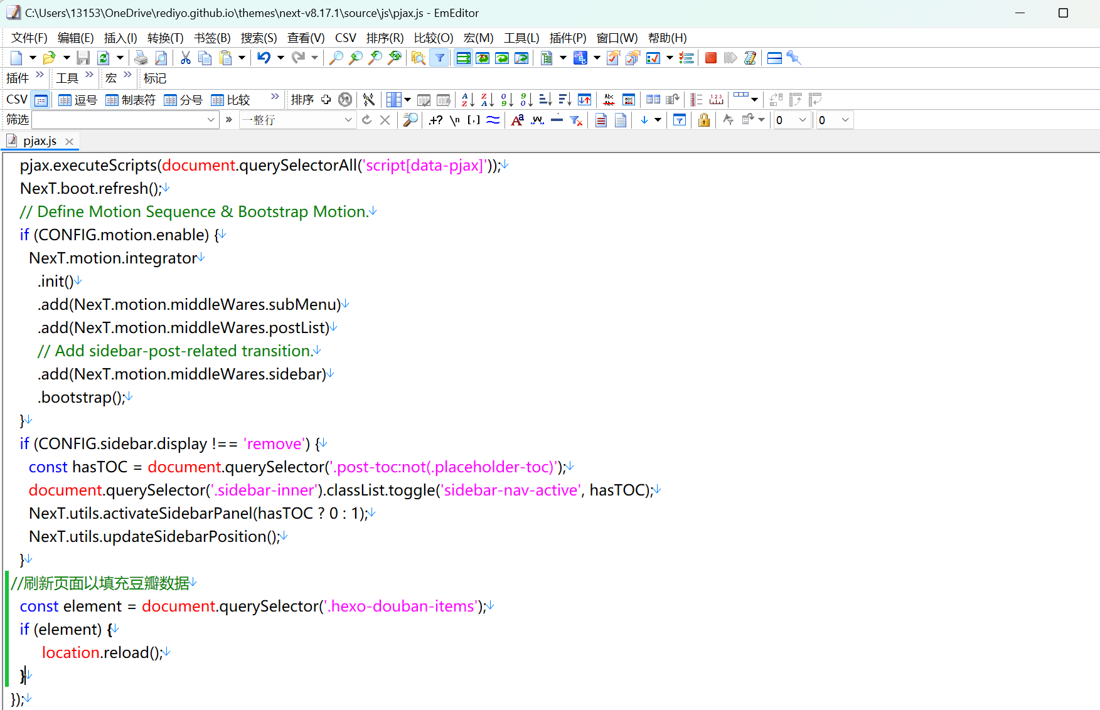Click the Split window icon
The image size is (1100, 710).
click(775, 58)
